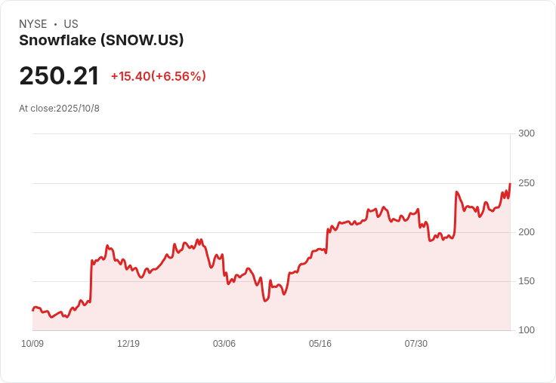Click the latest endpoint of the price line

coord(510,184)
